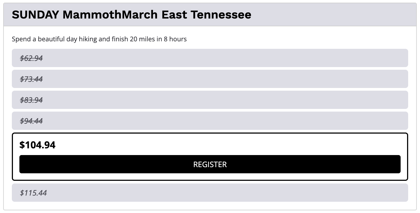Click empty area of the $73.44 row

click(215, 79)
